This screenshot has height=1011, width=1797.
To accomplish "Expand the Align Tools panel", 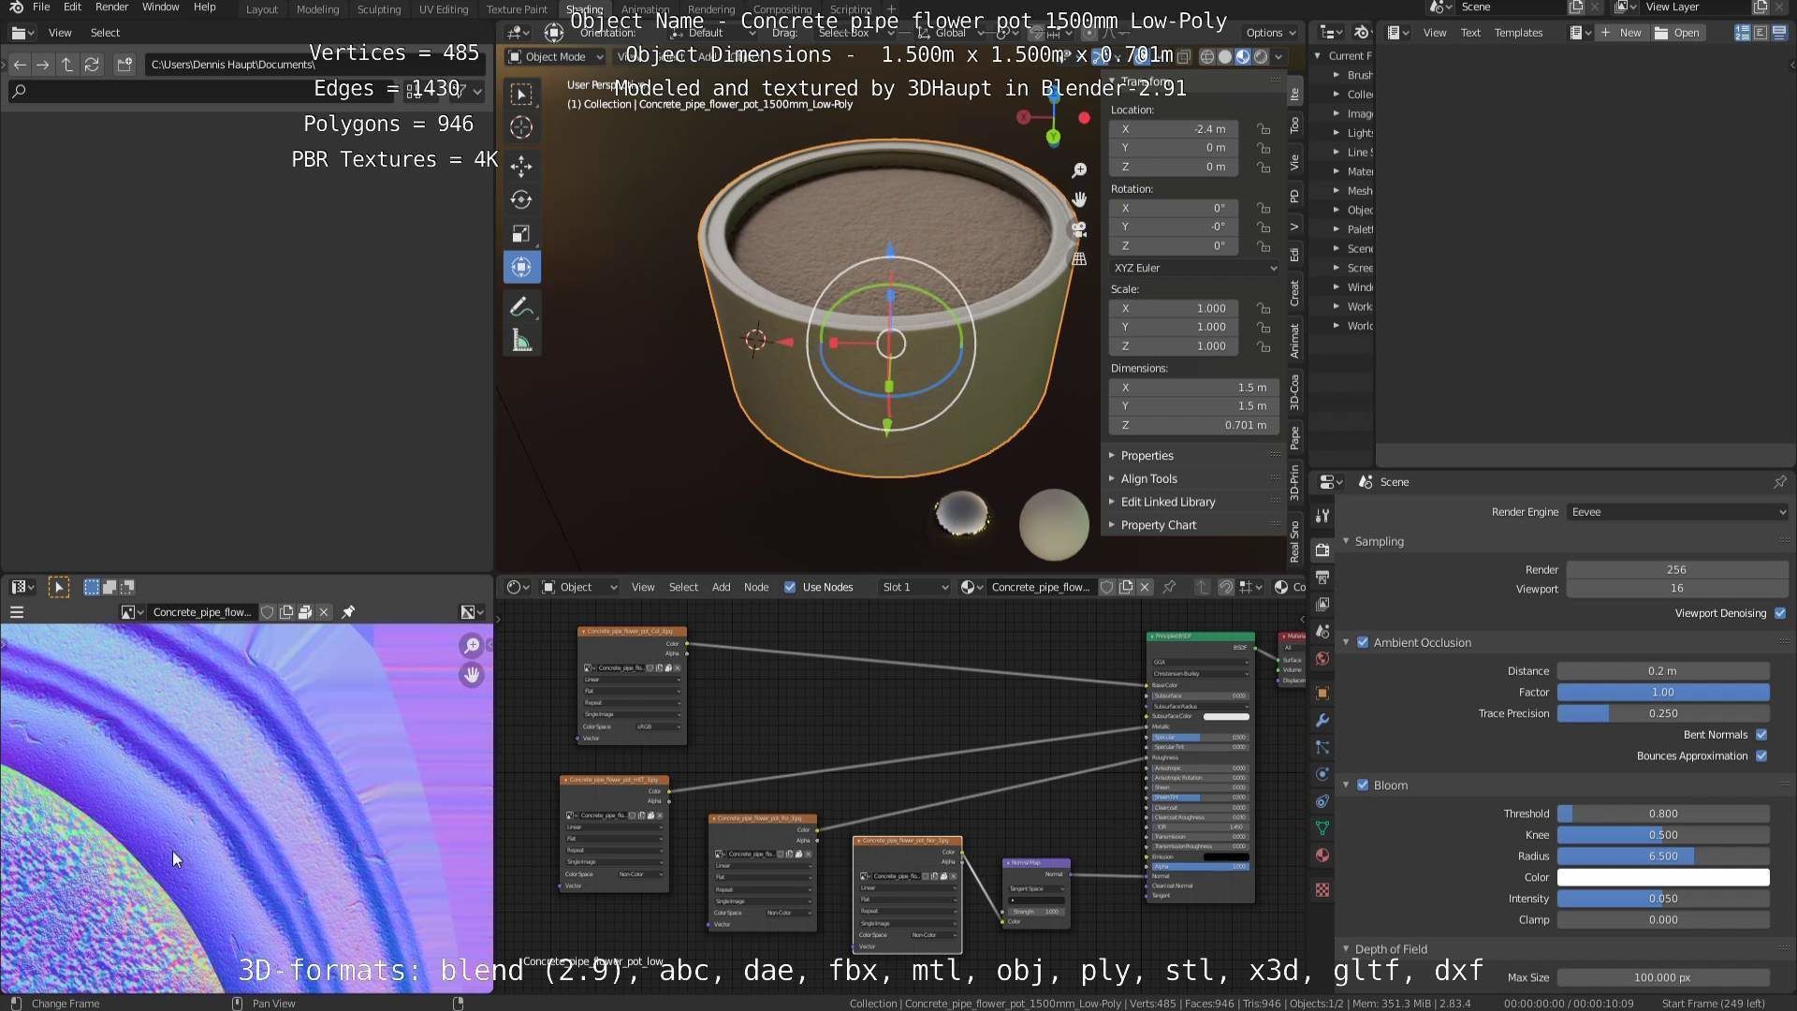I will pos(1148,478).
